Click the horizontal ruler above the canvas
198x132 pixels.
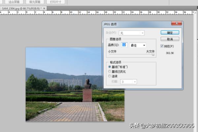66,13
